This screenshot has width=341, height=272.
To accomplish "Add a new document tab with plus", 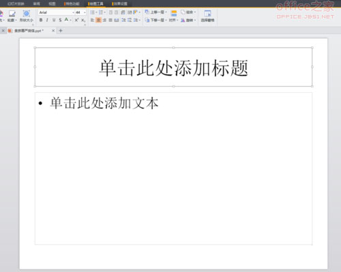I will [61, 31].
